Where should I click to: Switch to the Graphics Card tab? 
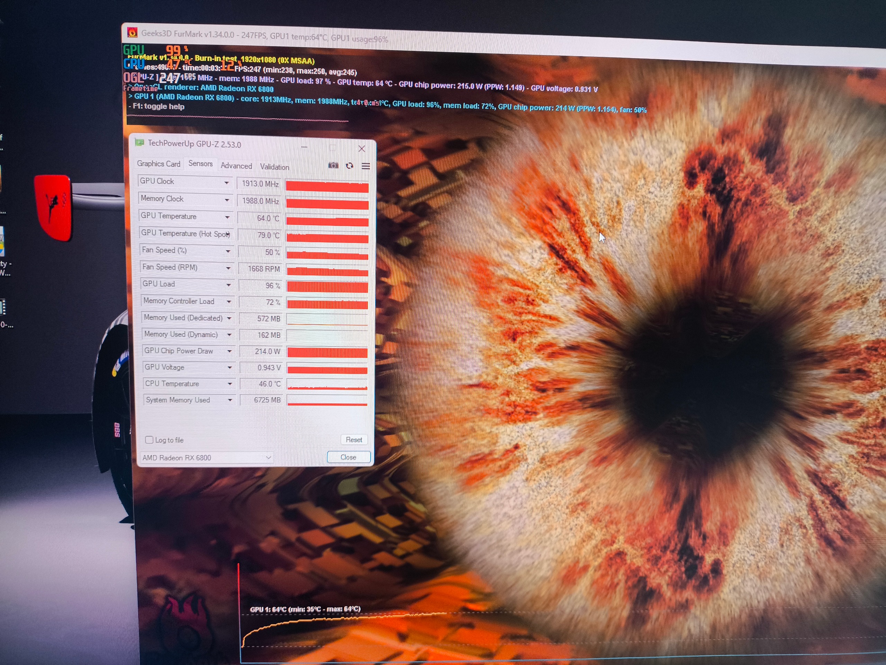[x=159, y=164]
